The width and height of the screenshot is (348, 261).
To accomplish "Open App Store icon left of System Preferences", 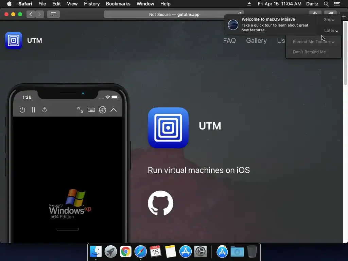I will pos(185,252).
